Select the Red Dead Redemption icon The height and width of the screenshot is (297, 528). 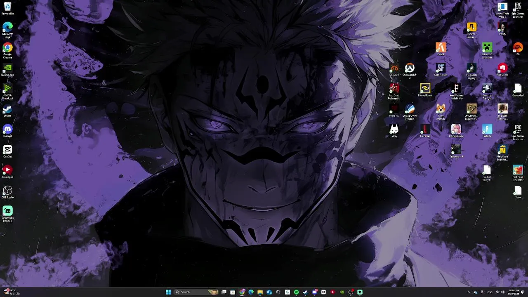coord(394,92)
